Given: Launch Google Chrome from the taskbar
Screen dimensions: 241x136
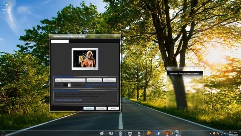Looking at the screenshot, I should point(120,133).
